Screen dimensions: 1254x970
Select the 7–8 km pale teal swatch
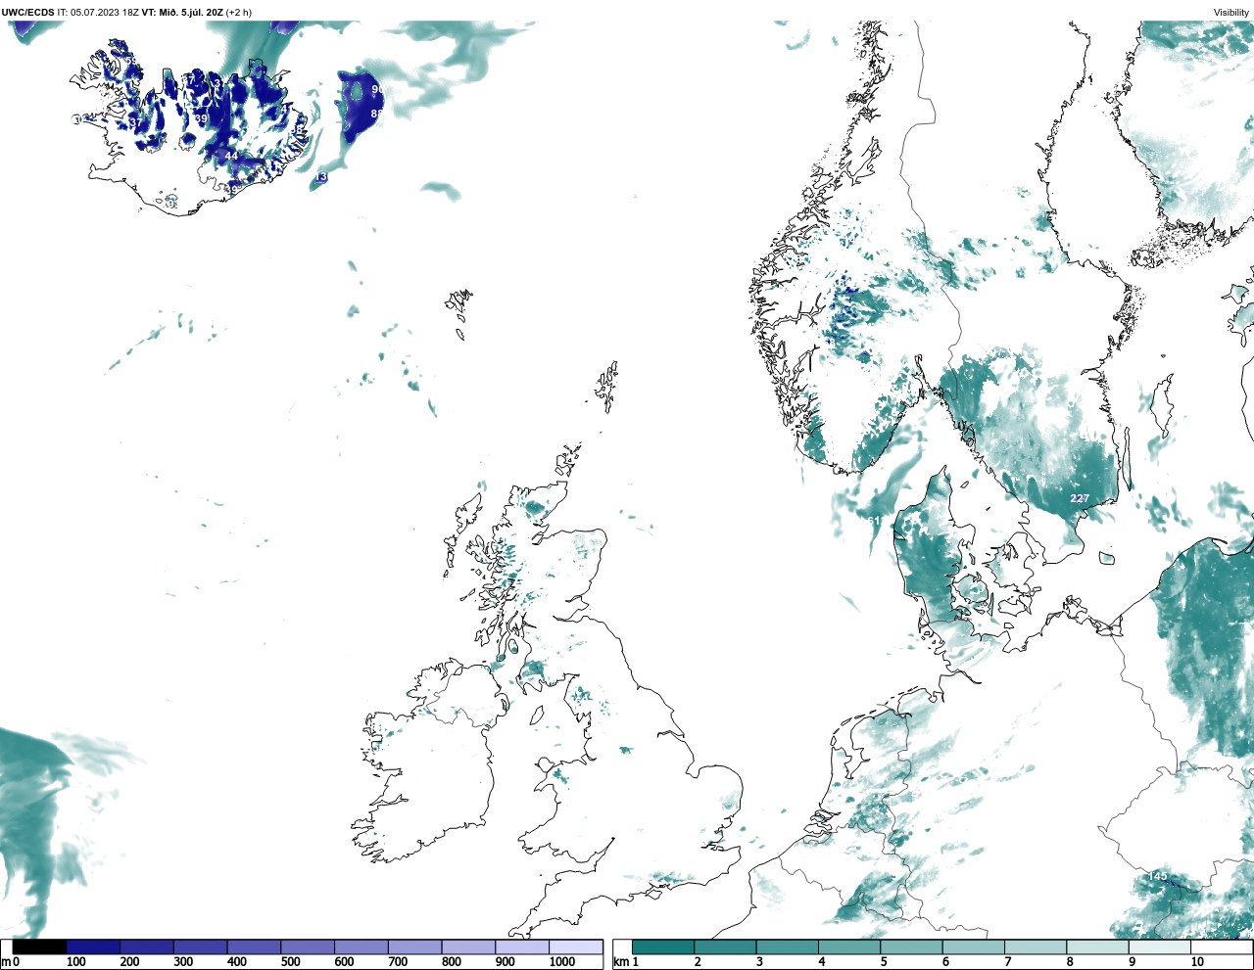(1036, 947)
